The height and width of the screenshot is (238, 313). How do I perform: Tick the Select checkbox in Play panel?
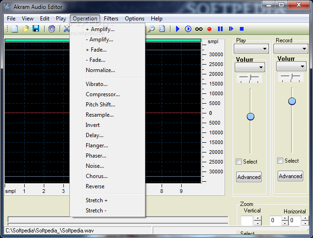click(x=238, y=161)
